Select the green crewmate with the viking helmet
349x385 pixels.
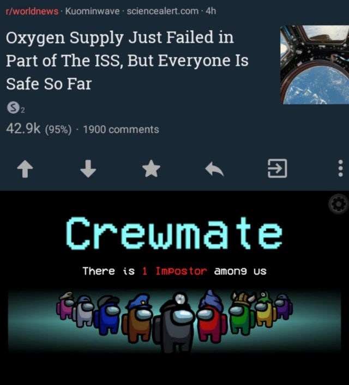pos(242,314)
